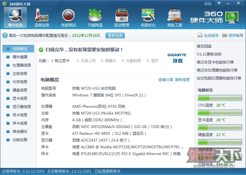The height and width of the screenshot is (175, 246).
Task: Click the AMD Phenom 9750 processor value
Action: pyautogui.click(x=99, y=107)
